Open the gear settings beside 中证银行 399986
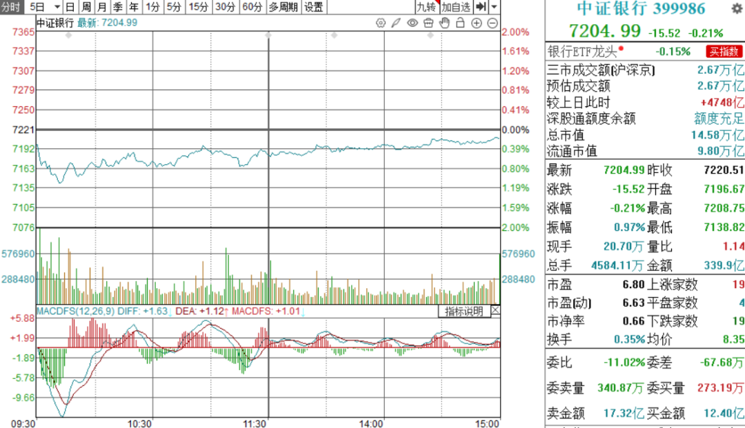This screenshot has height=428, width=745. 737,9
